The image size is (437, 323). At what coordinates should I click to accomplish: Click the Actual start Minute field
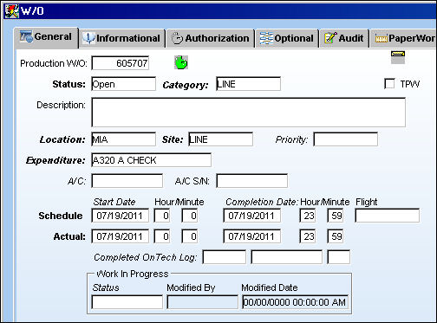point(190,236)
